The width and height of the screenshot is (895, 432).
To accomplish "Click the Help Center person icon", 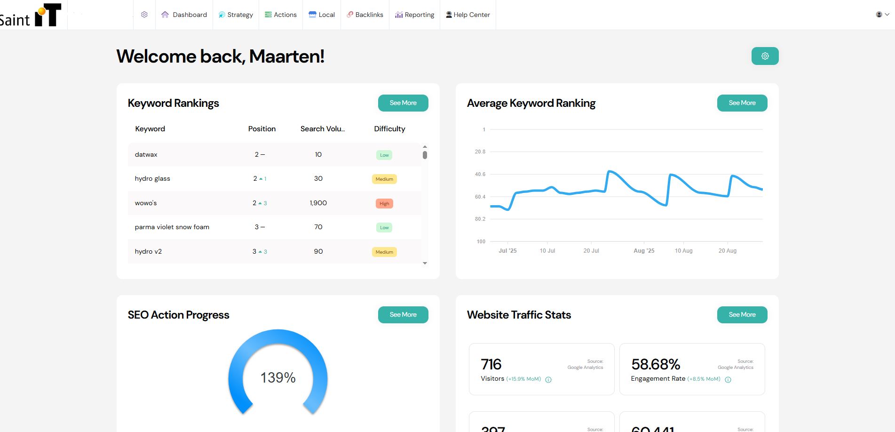I will tap(449, 15).
